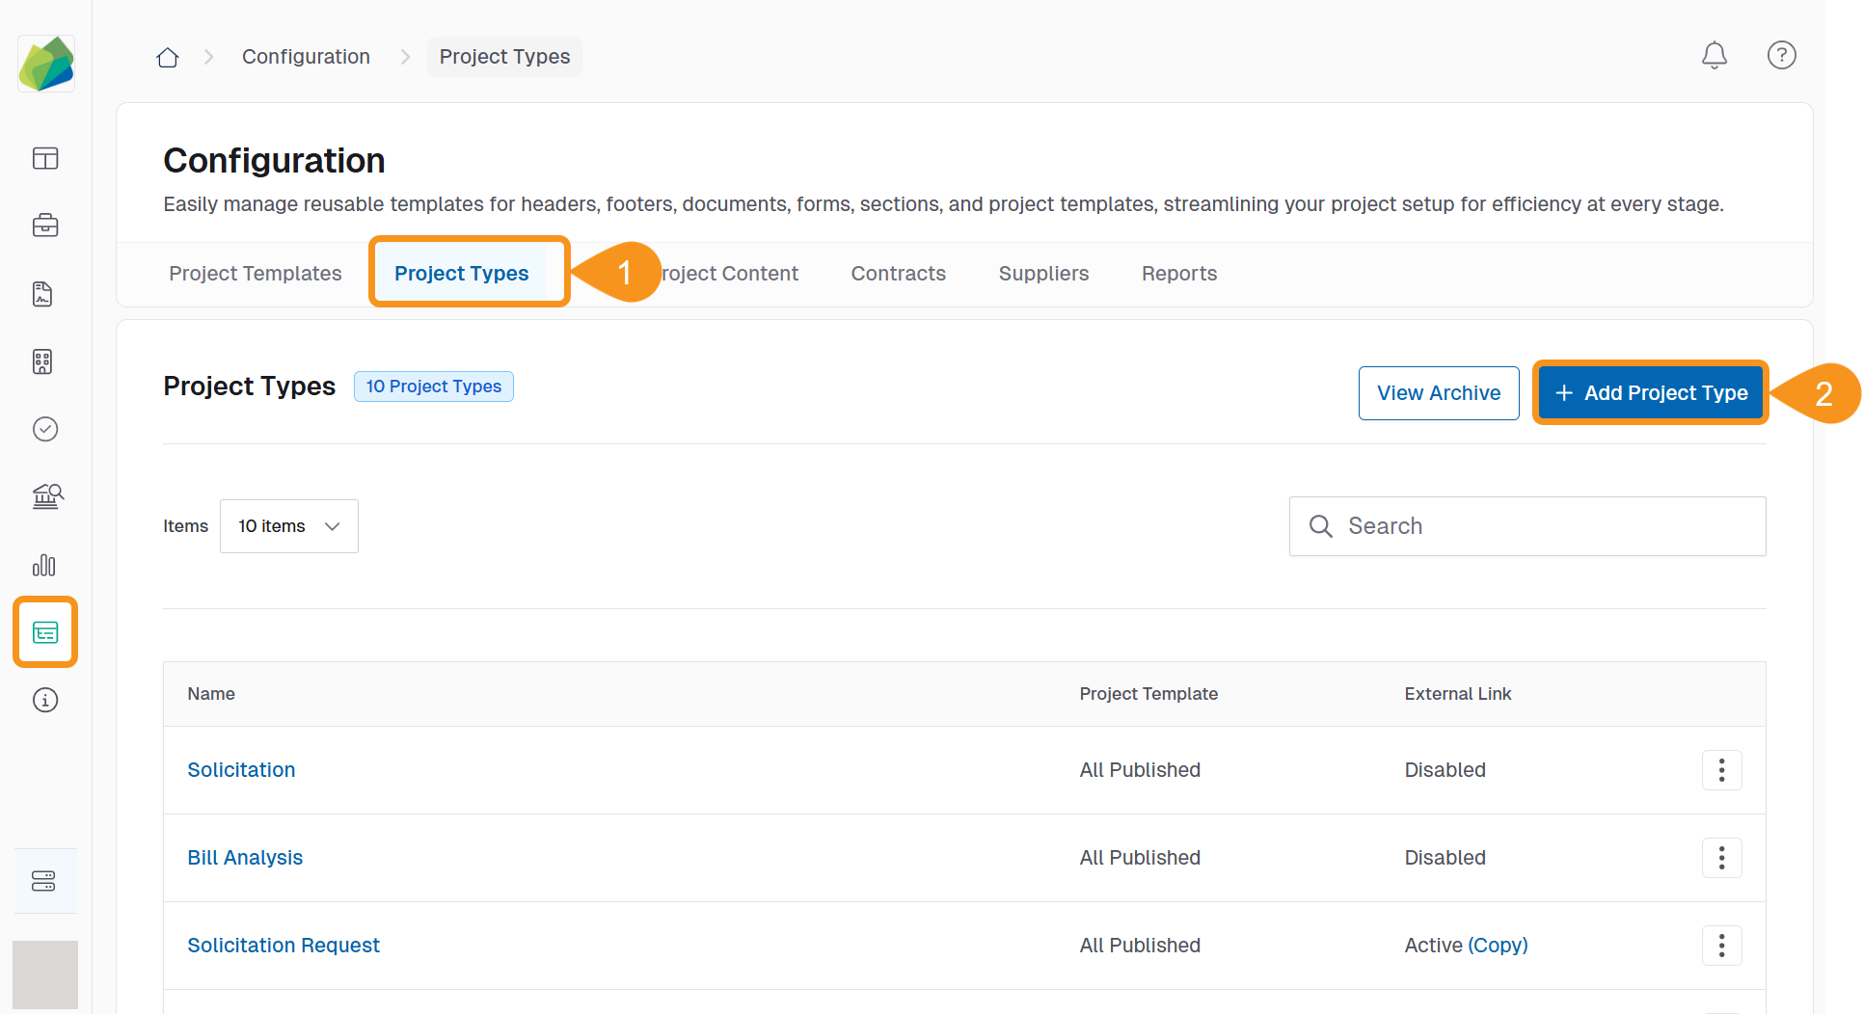Open actions menu for Solicitation row

[x=1721, y=770]
